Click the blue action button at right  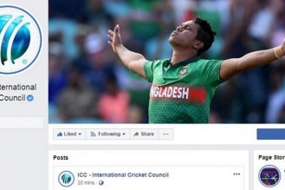pyautogui.click(x=271, y=134)
